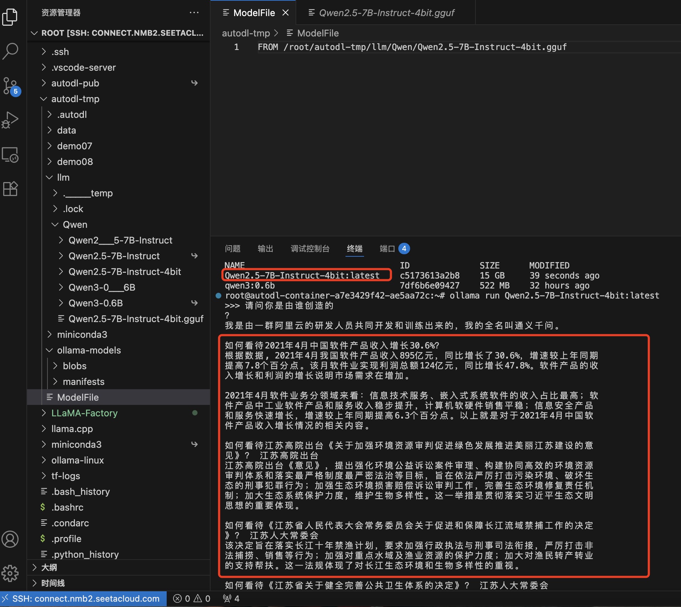This screenshot has height=607, width=681.
Task: Collapse the autodl-tmp folder
Action: [x=75, y=99]
